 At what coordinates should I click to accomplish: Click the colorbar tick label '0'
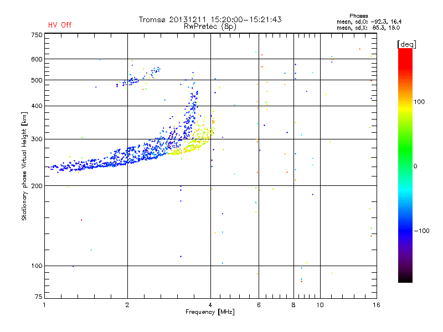(x=415, y=167)
